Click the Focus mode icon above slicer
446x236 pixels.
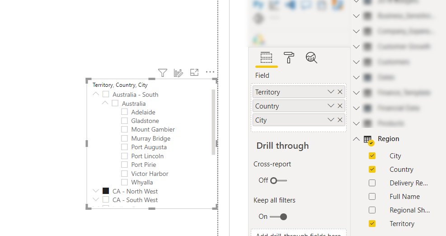pyautogui.click(x=194, y=72)
